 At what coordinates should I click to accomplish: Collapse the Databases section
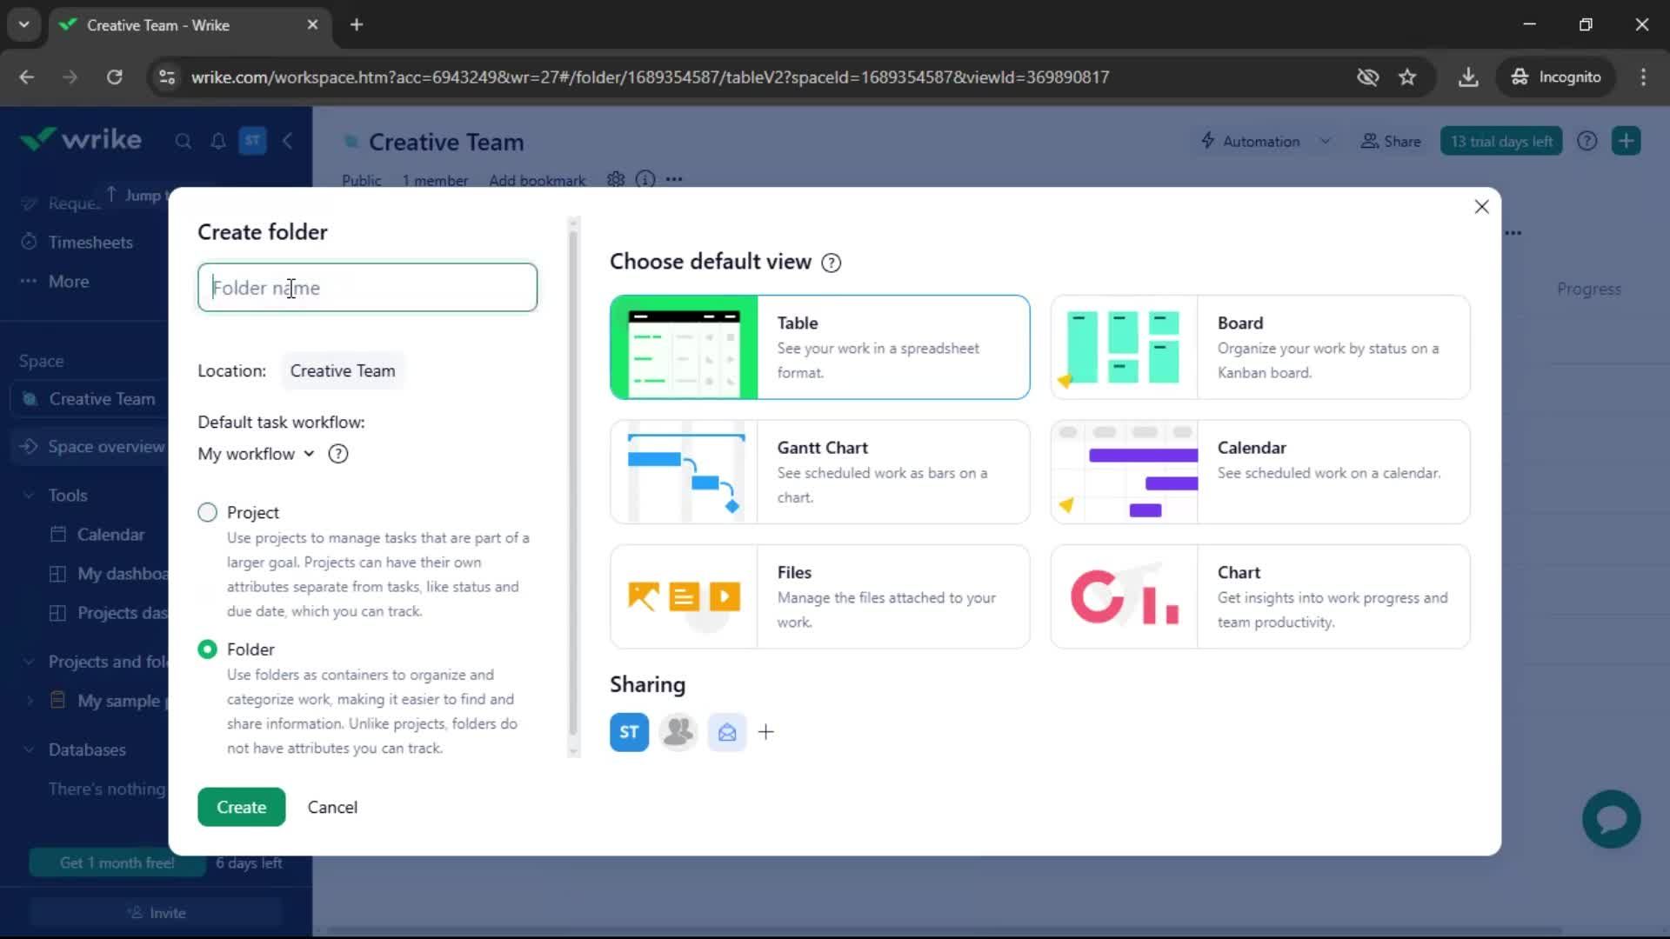[29, 749]
